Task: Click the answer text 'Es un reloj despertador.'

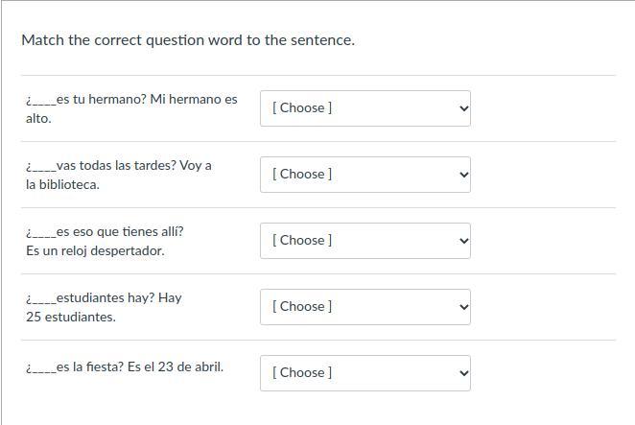Action: click(x=95, y=250)
